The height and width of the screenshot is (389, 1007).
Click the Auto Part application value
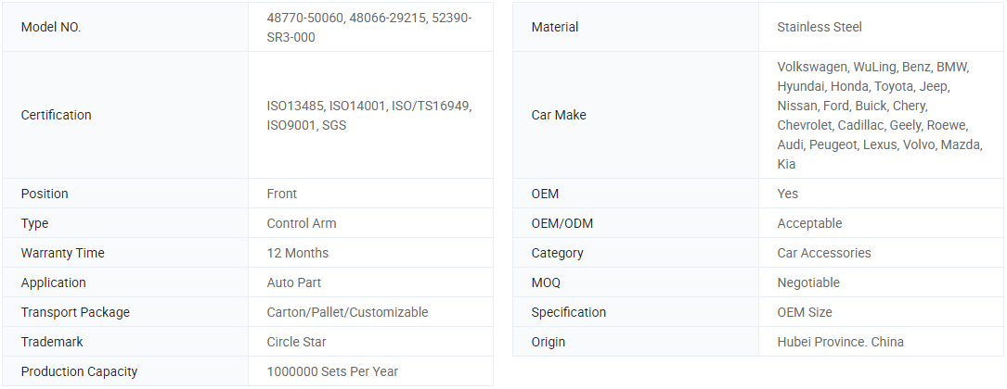(294, 282)
